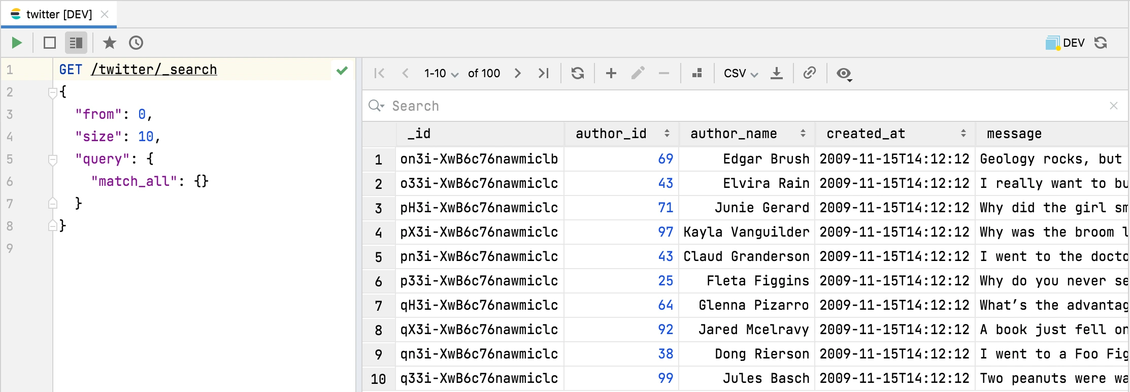Click the pencil edit row icon
Image resolution: width=1130 pixels, height=392 pixels.
(638, 73)
